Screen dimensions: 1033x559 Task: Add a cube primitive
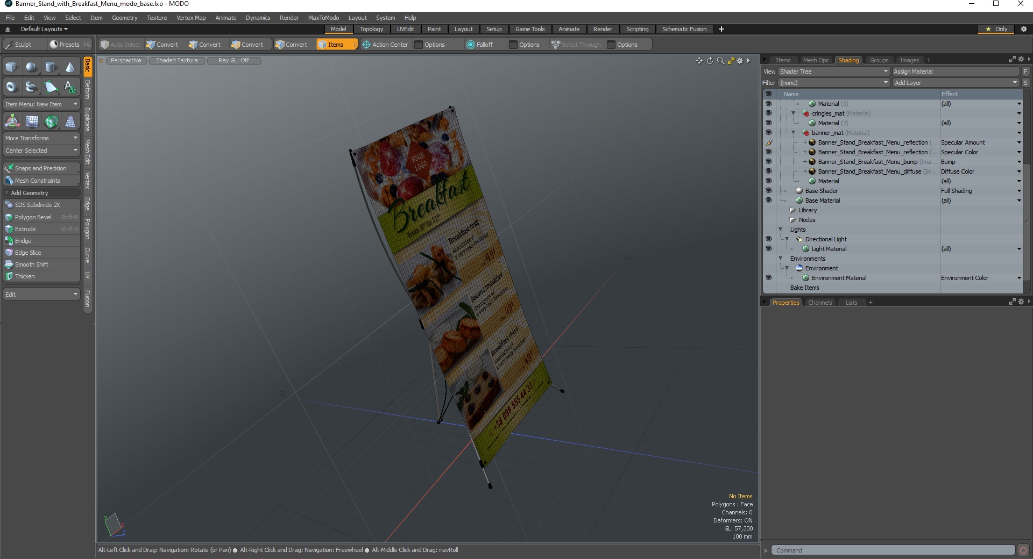tap(11, 67)
